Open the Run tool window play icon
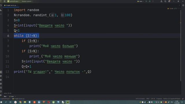Viewport: 185px width, 104px height. click(1, 72)
